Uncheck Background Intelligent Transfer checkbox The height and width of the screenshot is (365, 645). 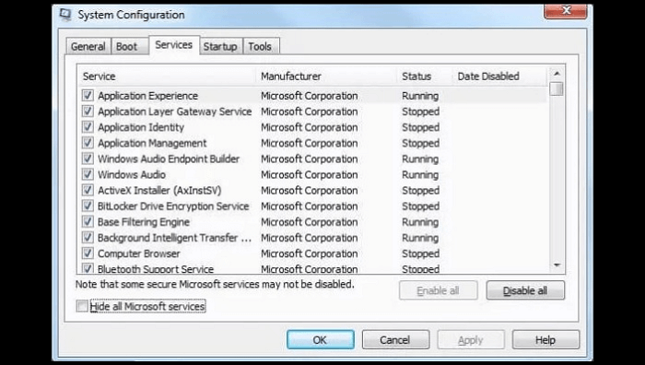coord(88,238)
